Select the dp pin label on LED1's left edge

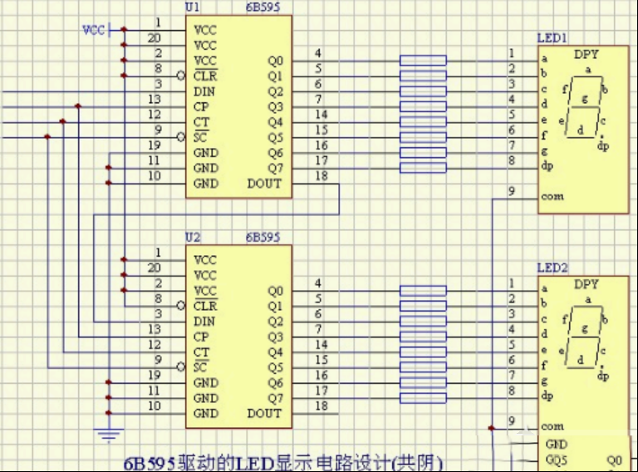[x=547, y=166]
